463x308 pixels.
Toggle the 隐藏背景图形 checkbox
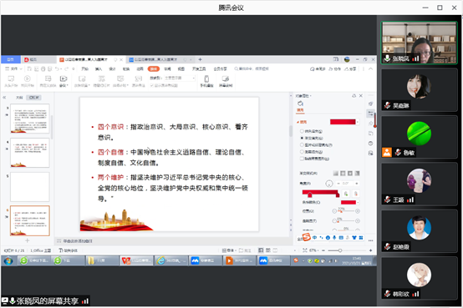pos(302,159)
